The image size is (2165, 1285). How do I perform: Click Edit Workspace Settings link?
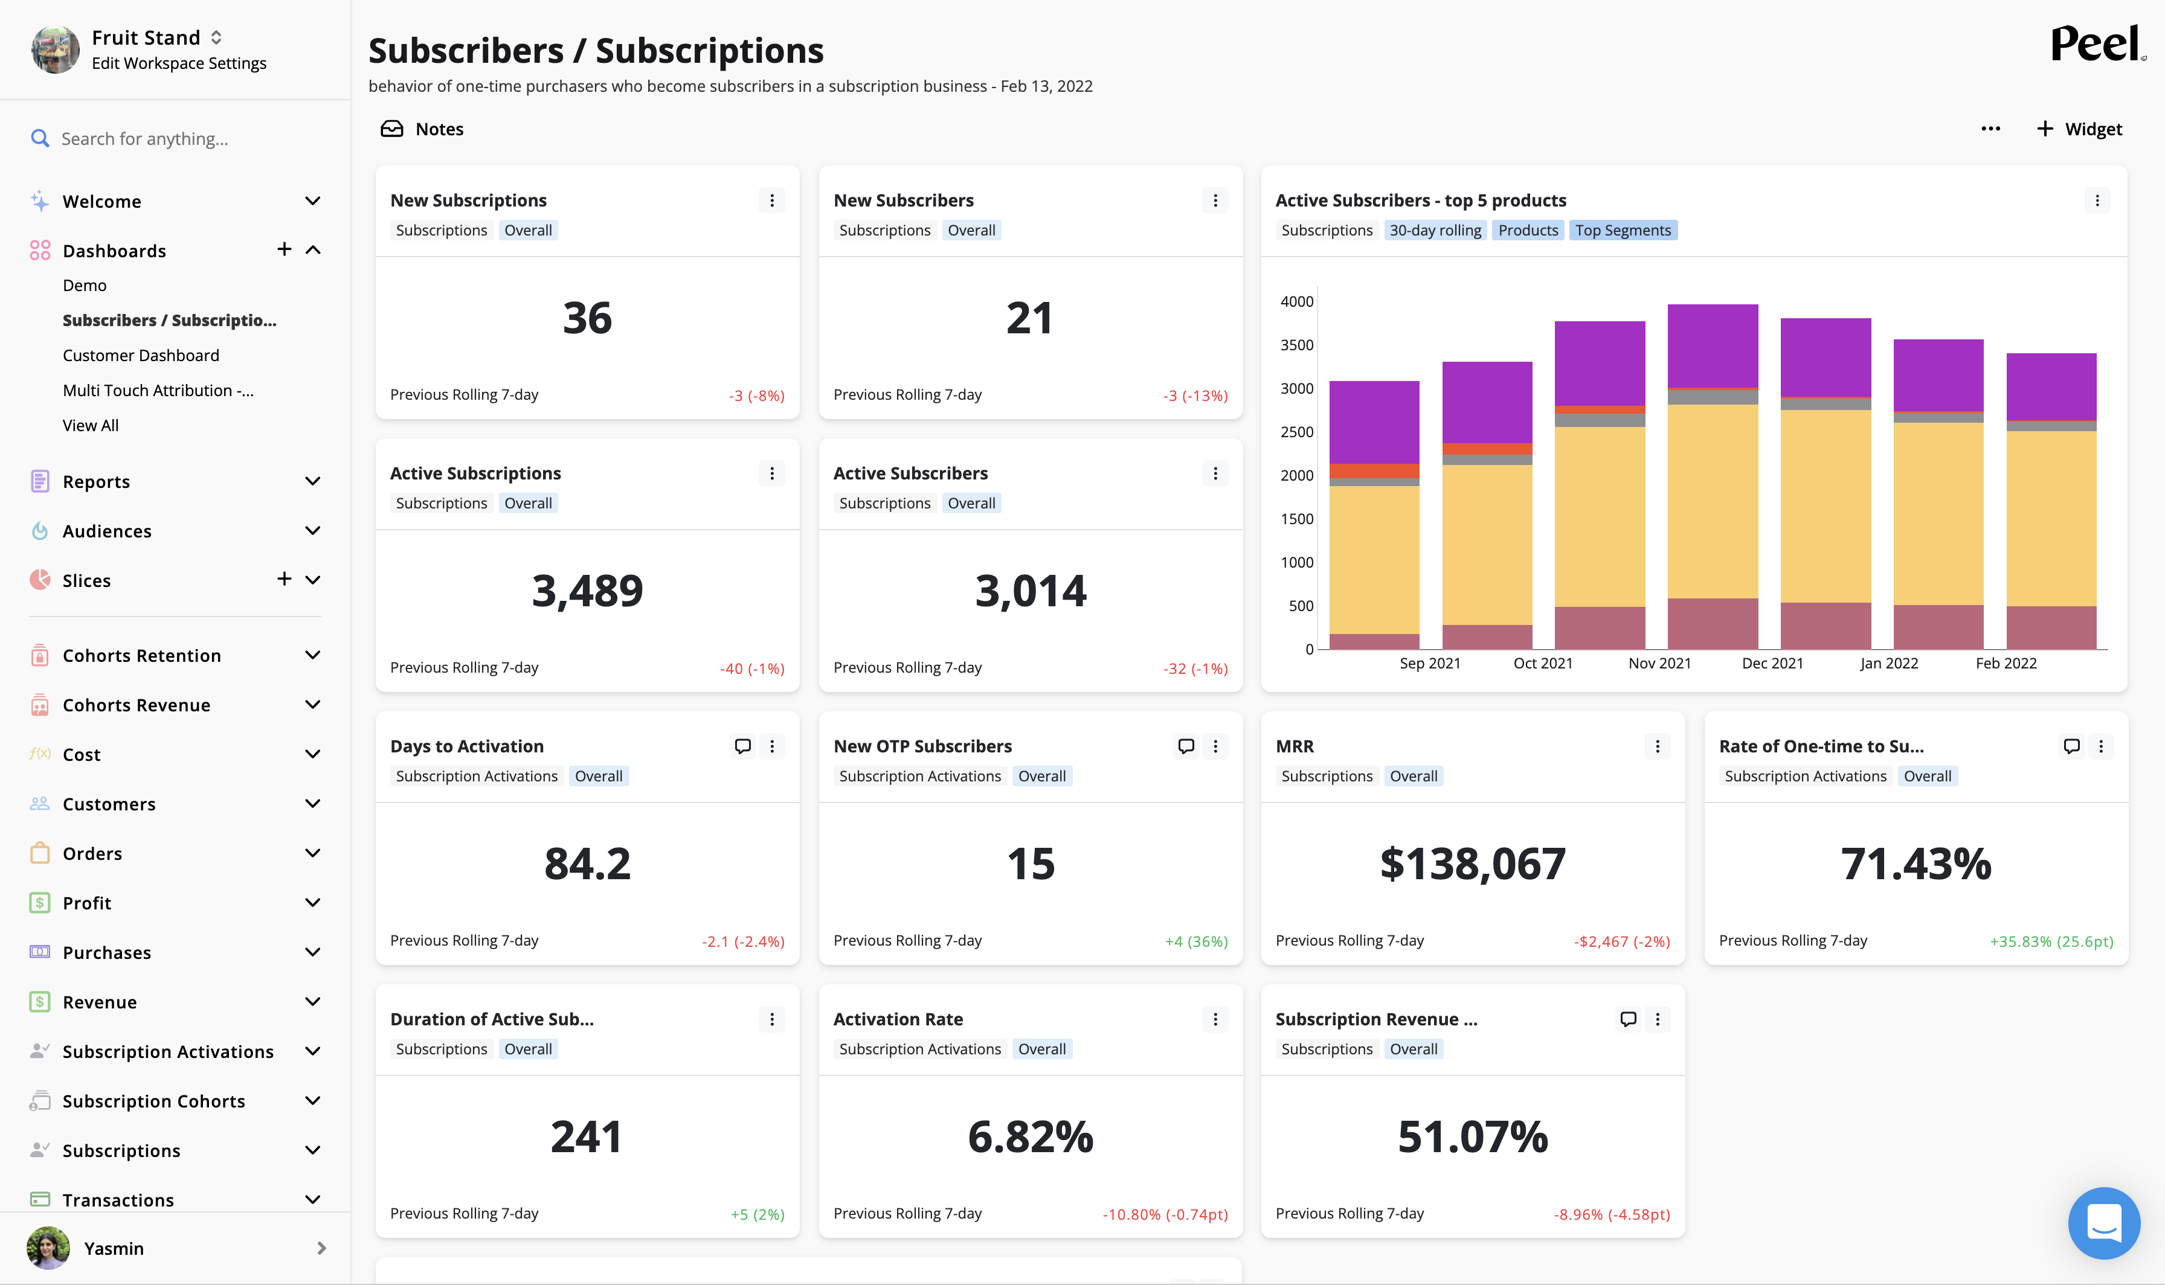coord(178,63)
